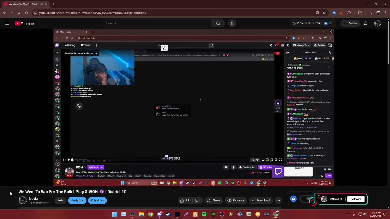Screen dimensions: 390x219
Task: Open the Shazam browser extension
Action: (x=334, y=13)
